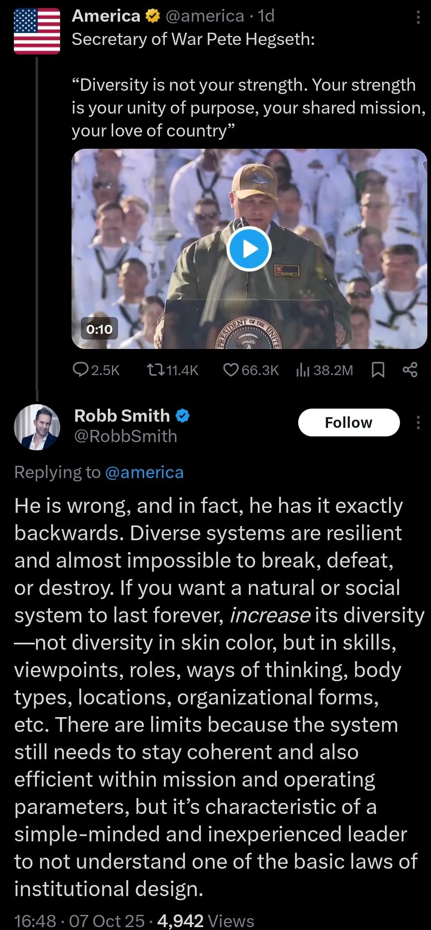Open the Robb Smith display name
Image resolution: width=431 pixels, height=930 pixels.
(x=122, y=416)
